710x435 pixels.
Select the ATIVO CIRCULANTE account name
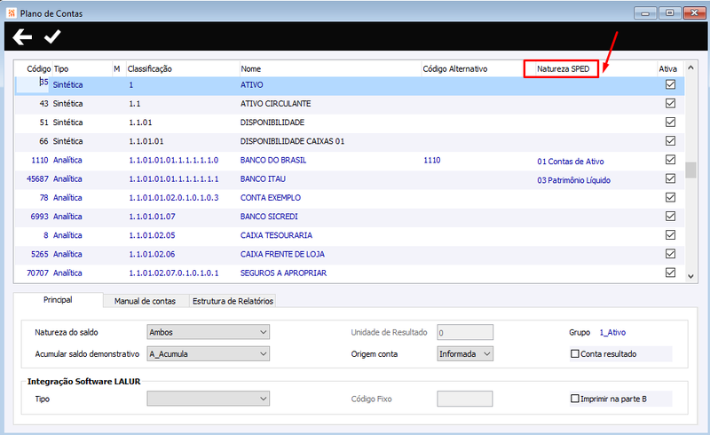pyautogui.click(x=275, y=104)
